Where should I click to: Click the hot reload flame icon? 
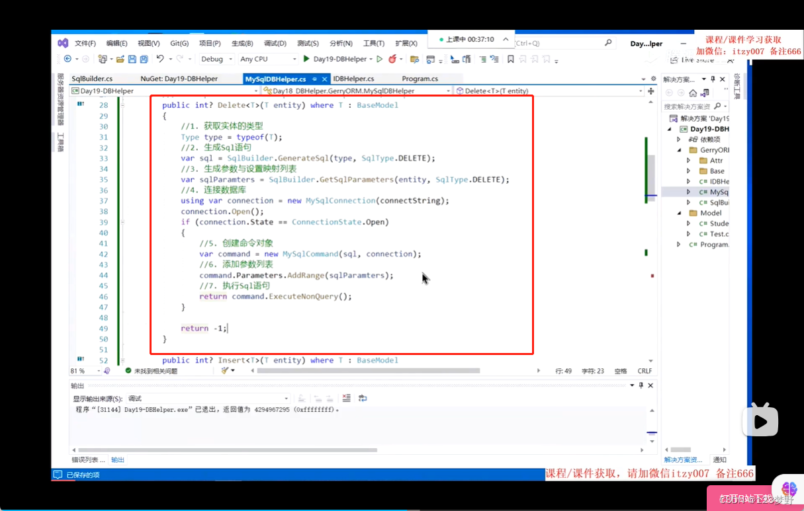pyautogui.click(x=392, y=59)
